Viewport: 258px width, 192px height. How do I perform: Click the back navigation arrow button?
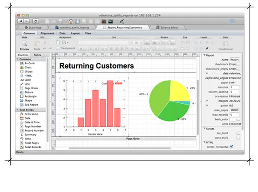point(21,21)
